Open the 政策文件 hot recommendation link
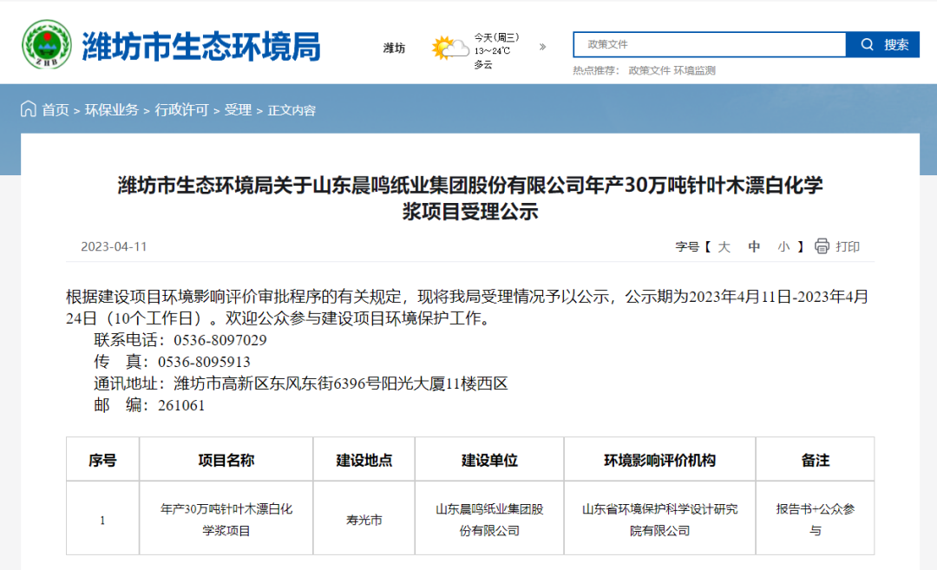The height and width of the screenshot is (570, 937). click(649, 70)
